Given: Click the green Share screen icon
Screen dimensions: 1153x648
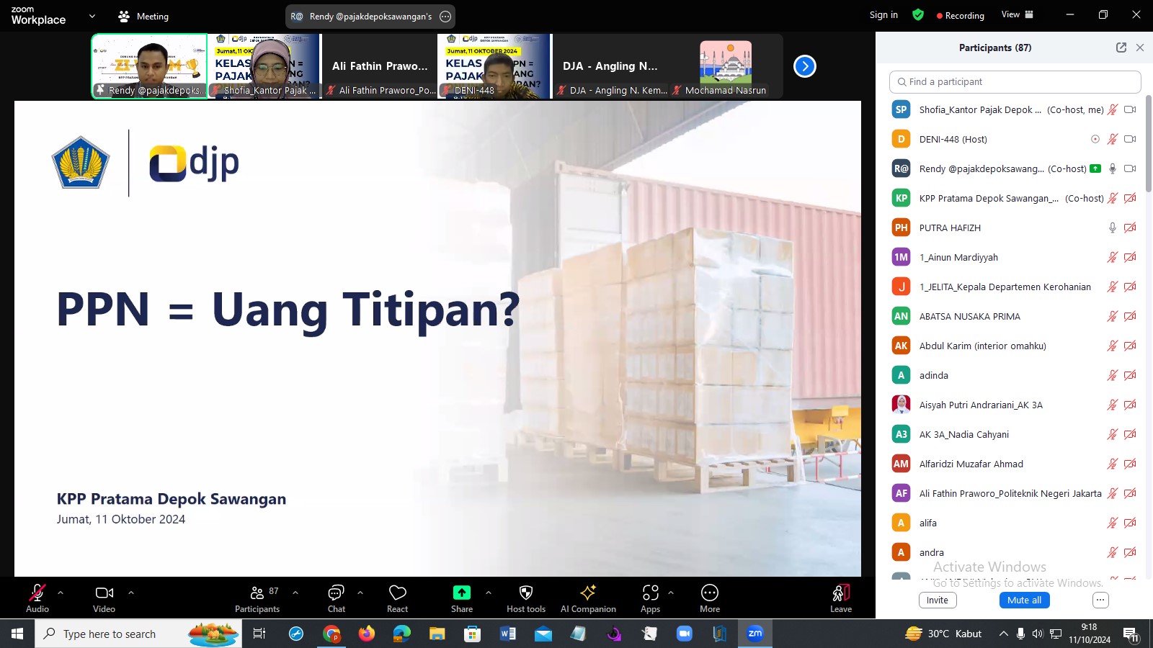Looking at the screenshot, I should tap(461, 593).
